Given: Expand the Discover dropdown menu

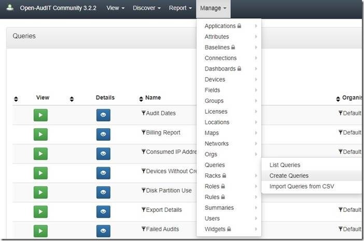Looking at the screenshot, I should click(147, 8).
